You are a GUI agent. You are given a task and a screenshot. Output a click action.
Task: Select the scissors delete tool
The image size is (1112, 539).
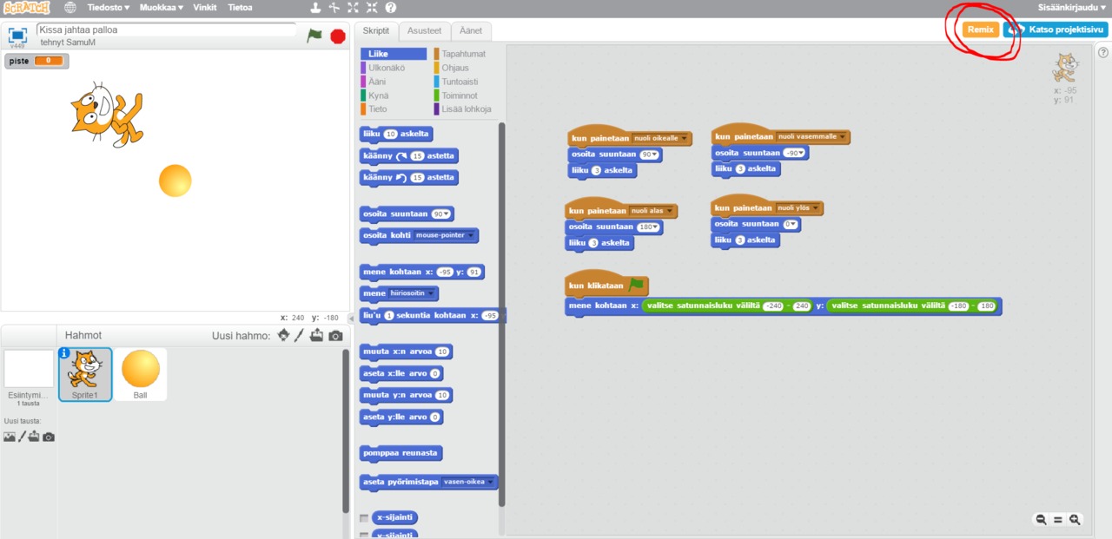(x=334, y=8)
